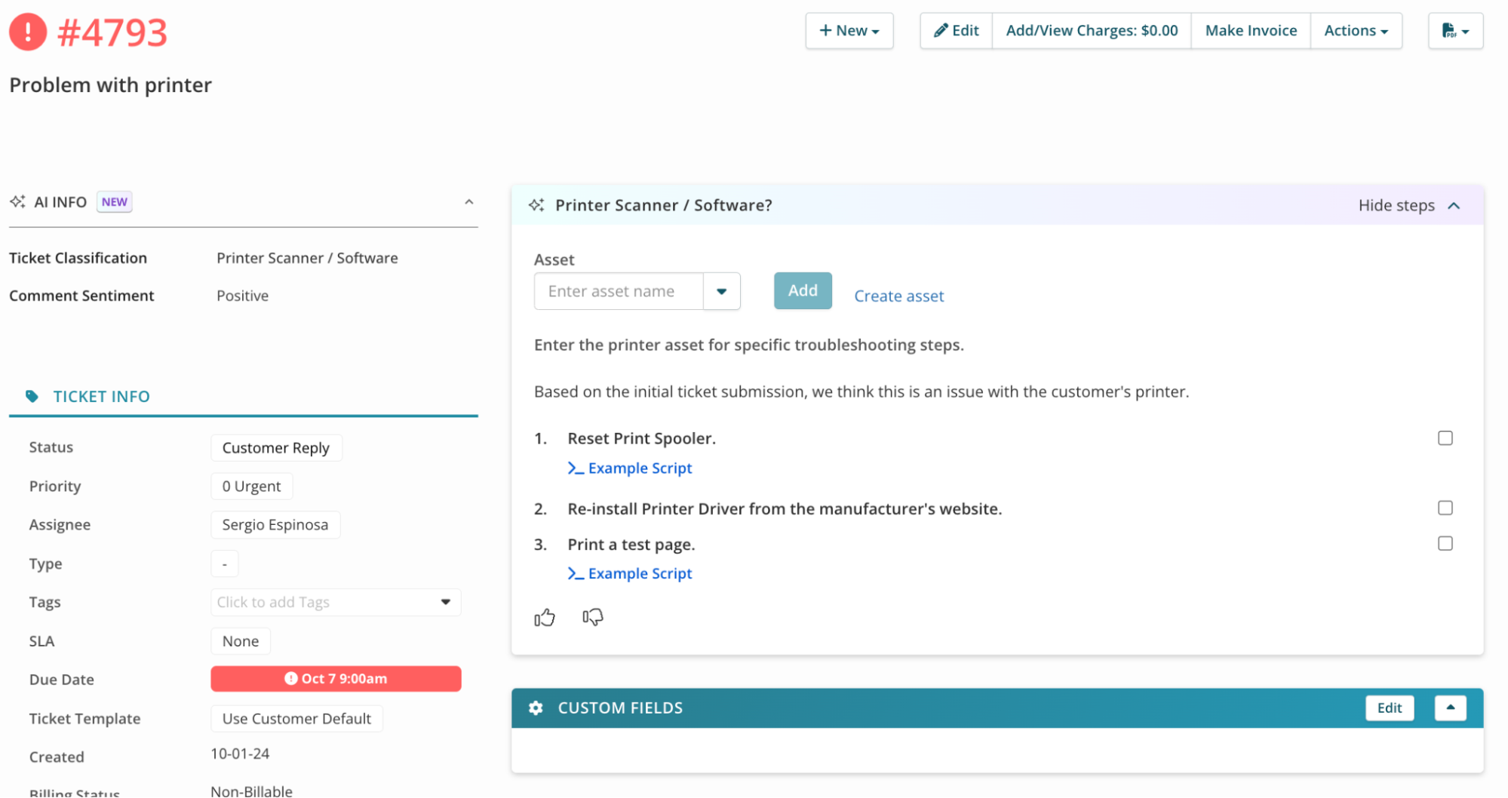Screen dimensions: 1508x798
Task: Check the Reset Print Spooler step
Action: (x=1445, y=438)
